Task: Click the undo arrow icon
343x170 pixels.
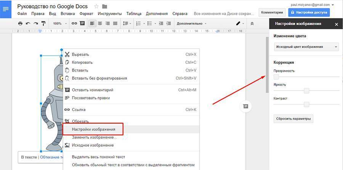Action: (x=27, y=24)
